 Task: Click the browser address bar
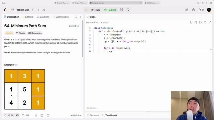tap(116, 3)
